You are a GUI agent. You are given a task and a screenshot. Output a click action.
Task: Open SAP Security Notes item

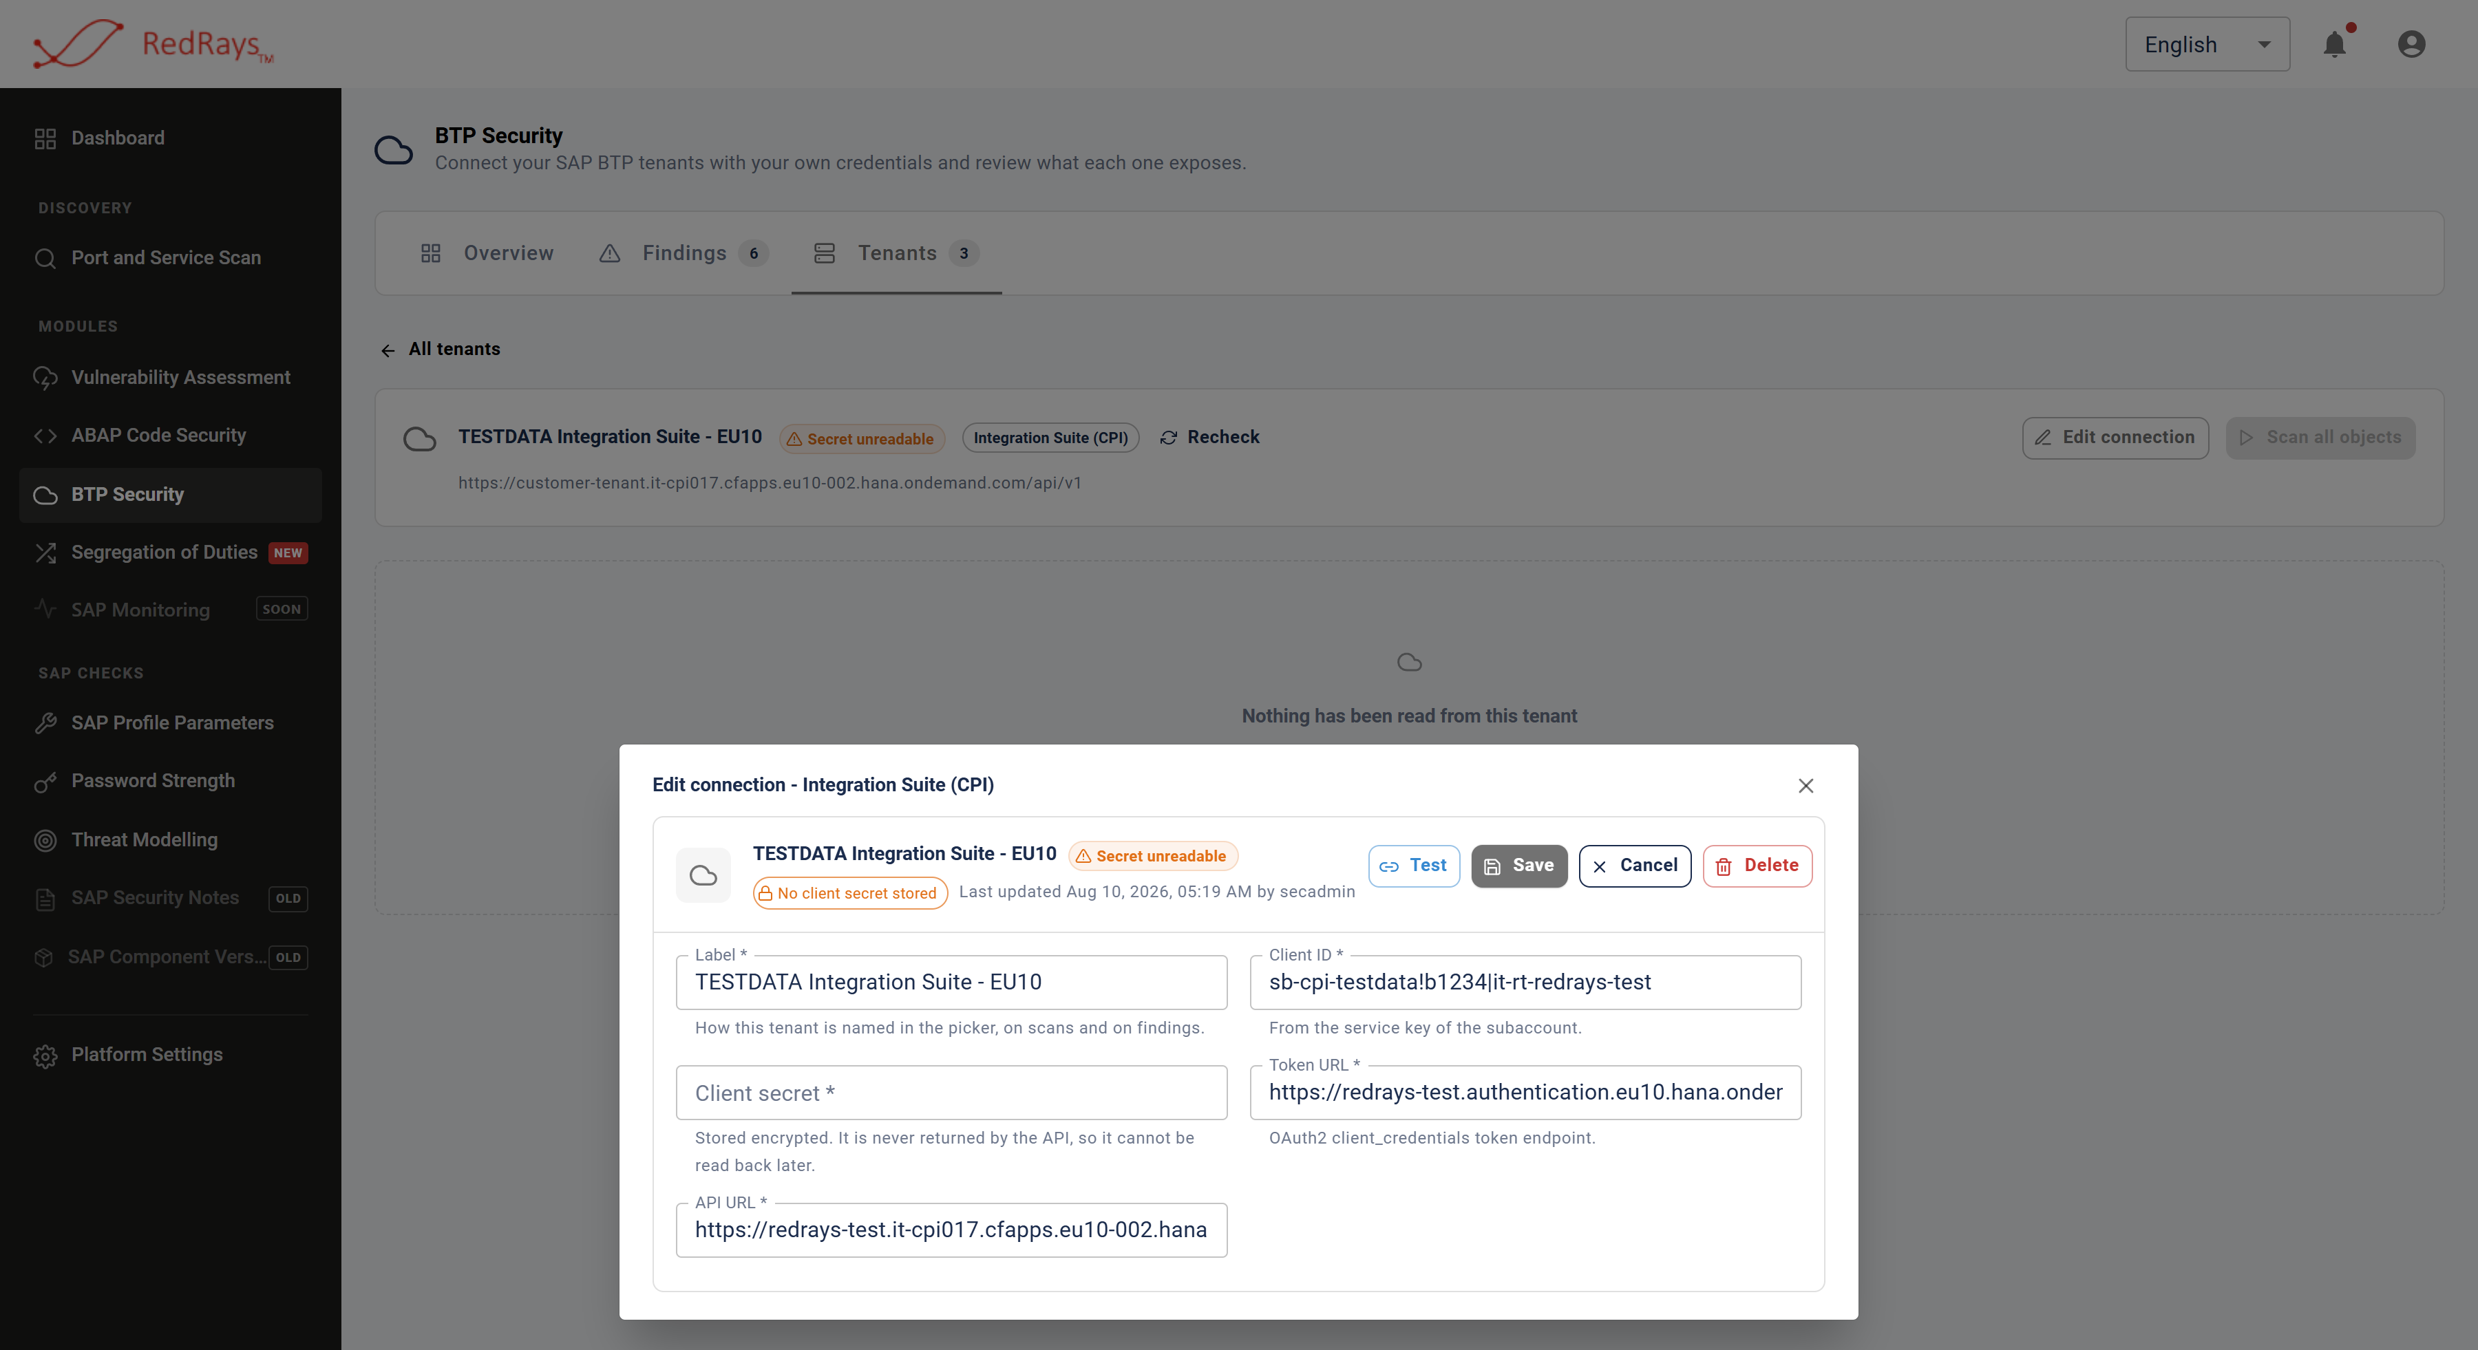pyautogui.click(x=170, y=898)
